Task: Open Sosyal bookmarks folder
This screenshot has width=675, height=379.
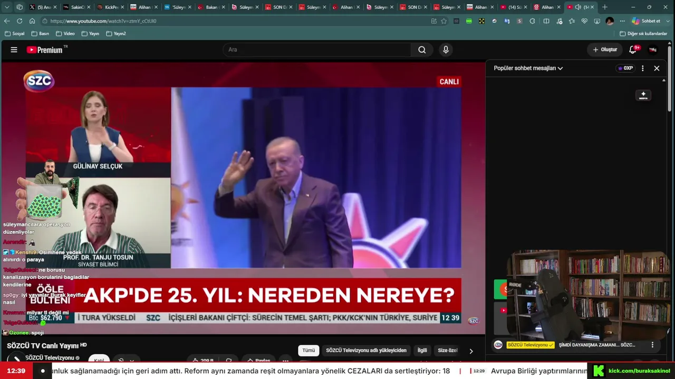Action: coord(14,34)
